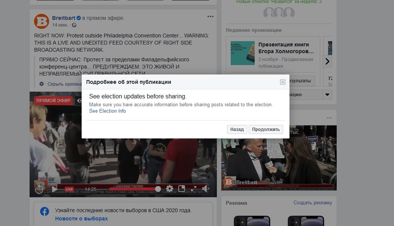Open the right phone advertisement image
Image resolution: width=394 pixels, height=226 pixels.
pos(306,221)
